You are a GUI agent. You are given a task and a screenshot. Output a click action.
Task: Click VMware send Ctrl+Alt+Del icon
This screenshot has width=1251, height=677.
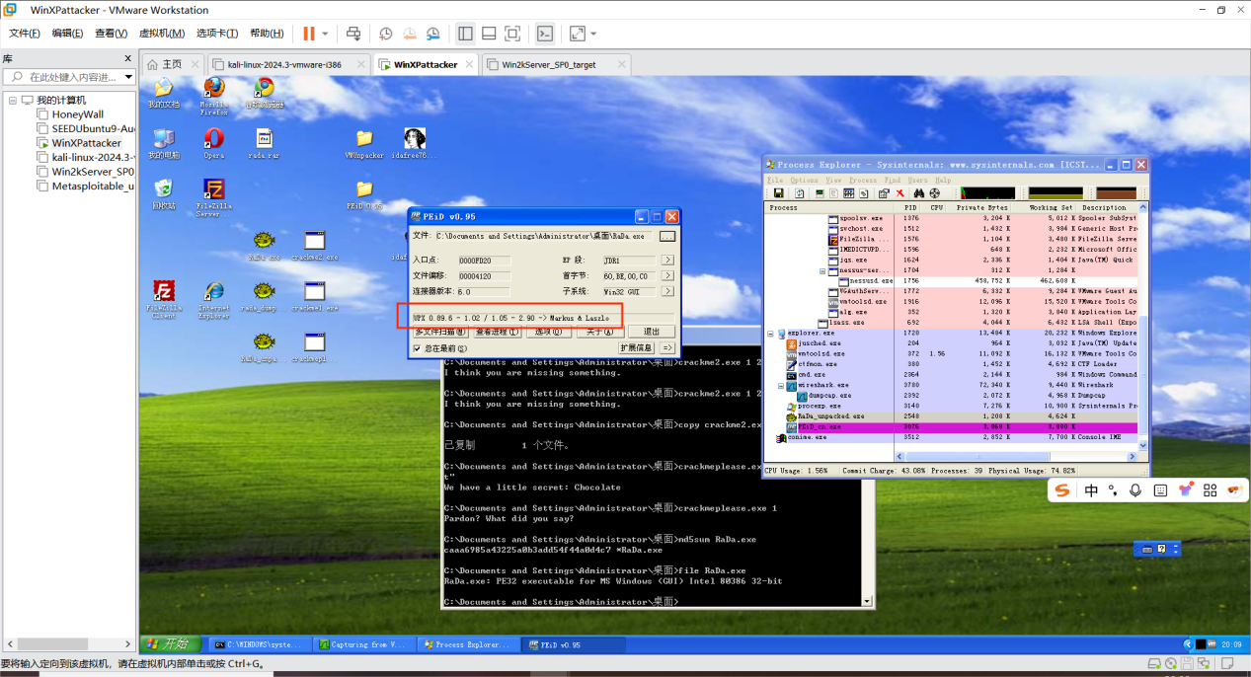[x=353, y=34]
